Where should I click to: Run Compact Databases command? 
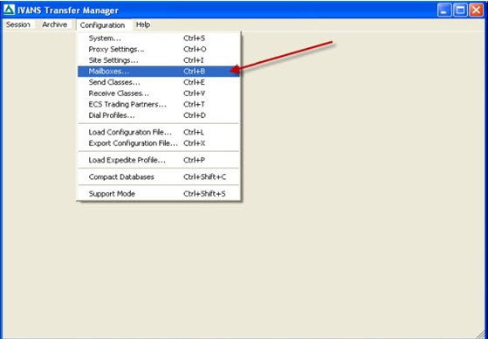159,177
